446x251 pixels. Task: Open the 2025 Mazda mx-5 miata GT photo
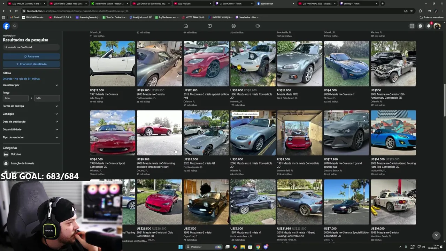[x=206, y=133]
